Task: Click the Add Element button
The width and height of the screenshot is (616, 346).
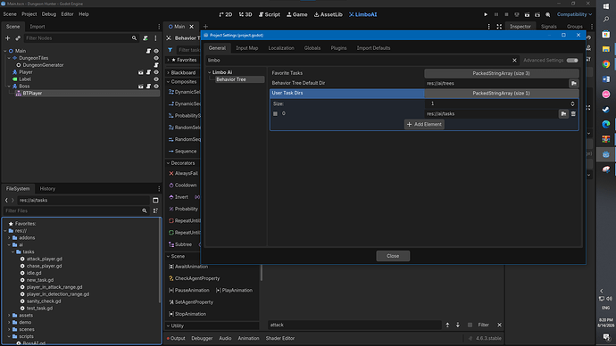Action: click(x=424, y=124)
